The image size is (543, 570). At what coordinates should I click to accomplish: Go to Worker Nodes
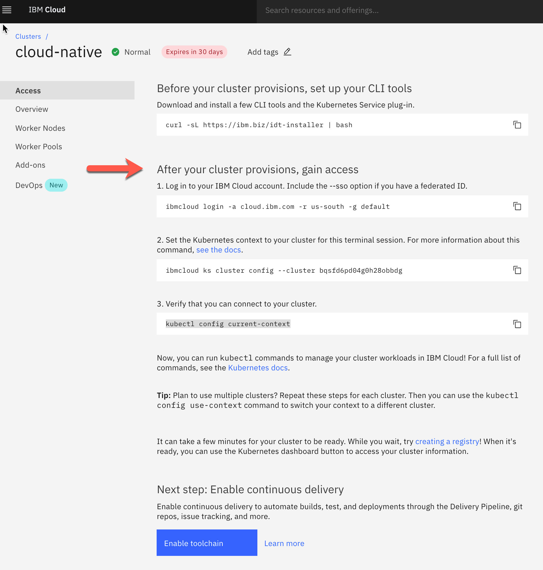coord(40,128)
